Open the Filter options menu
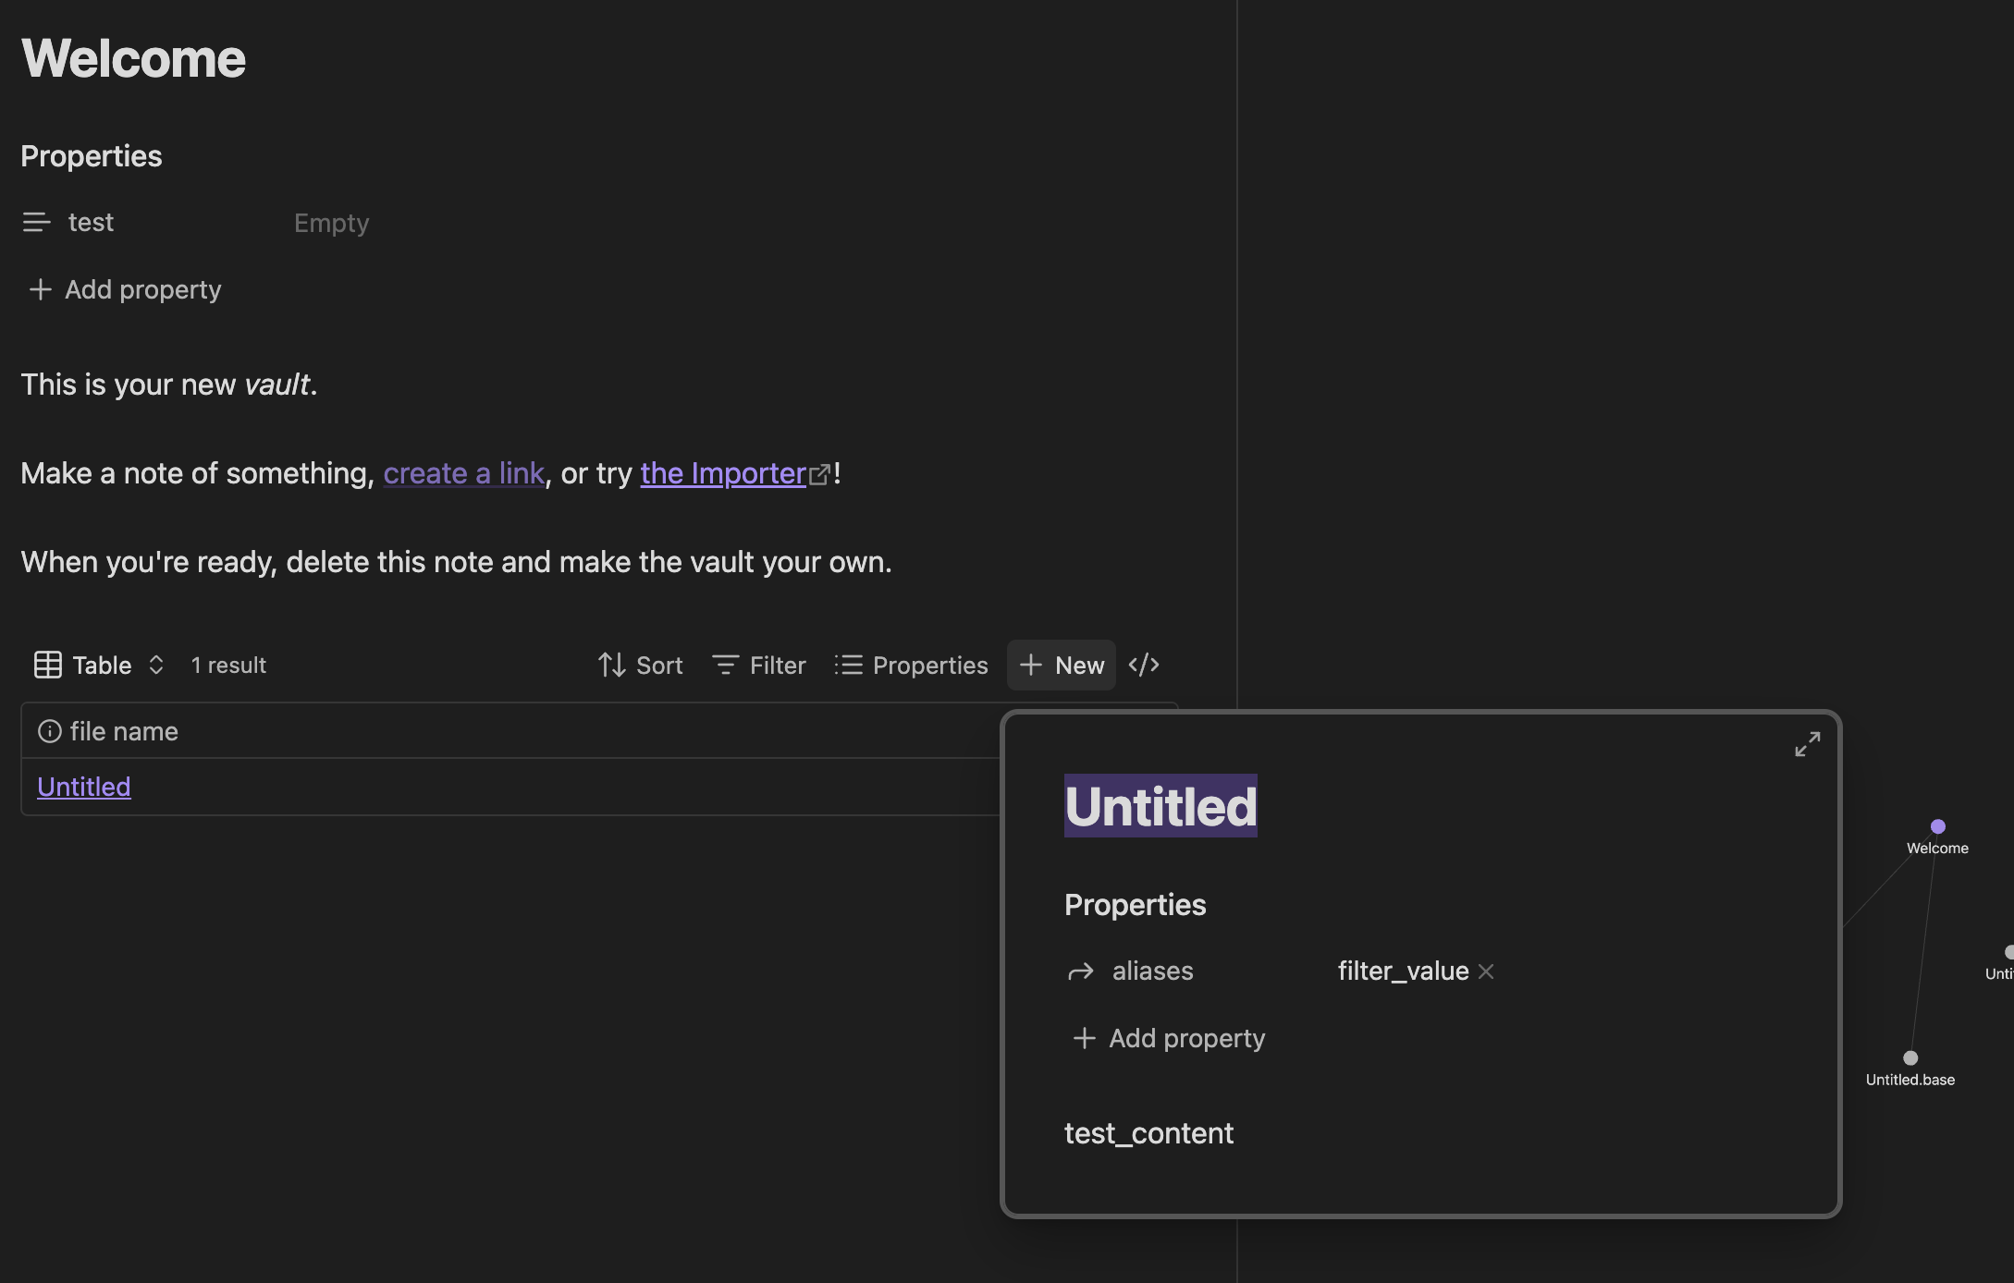 tap(759, 665)
